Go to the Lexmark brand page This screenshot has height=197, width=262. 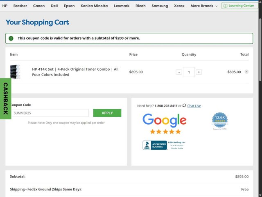122,6
